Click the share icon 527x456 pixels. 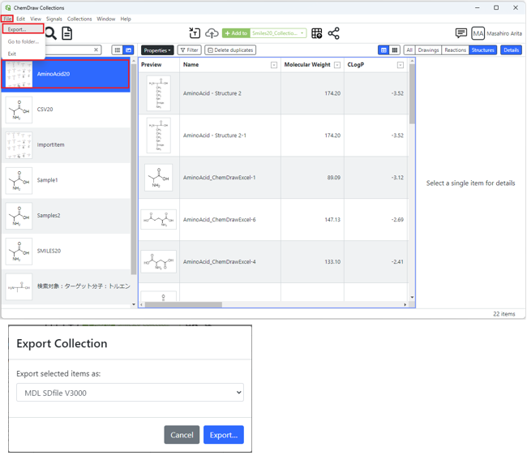334,33
